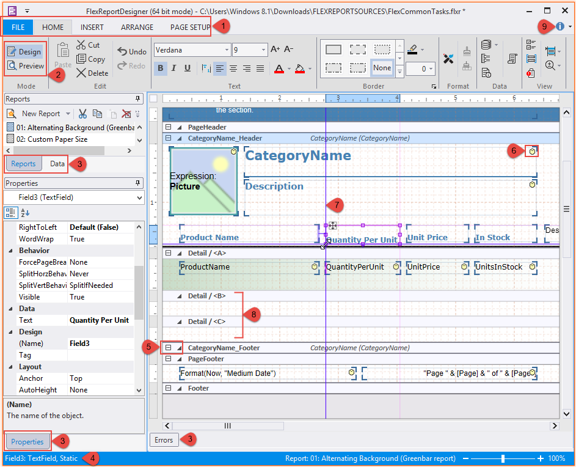Select the 02: Custom Paper Size report

(x=52, y=139)
